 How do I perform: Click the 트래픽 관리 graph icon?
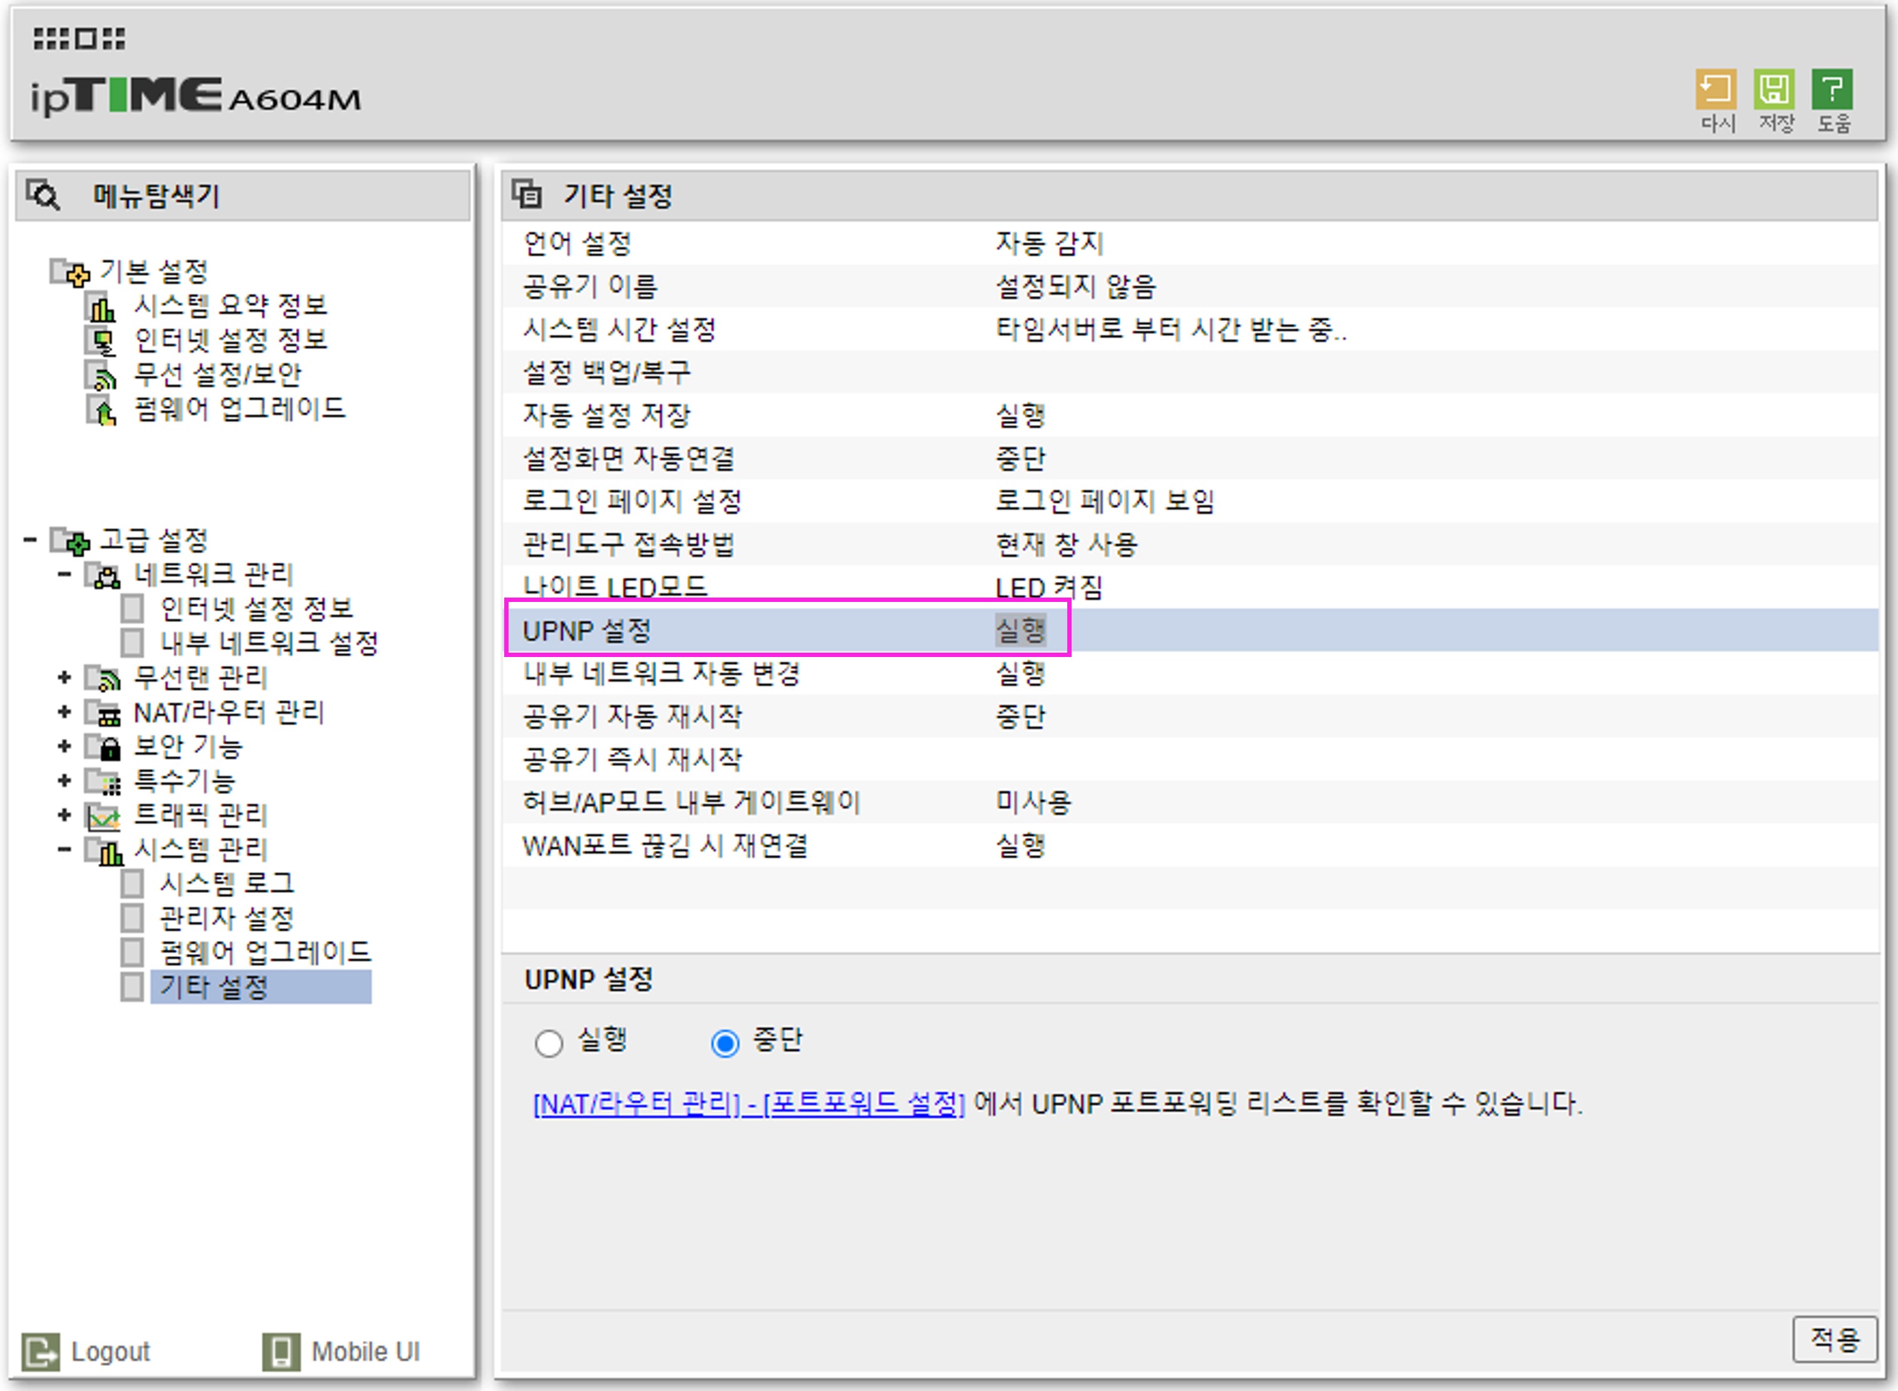click(x=103, y=816)
